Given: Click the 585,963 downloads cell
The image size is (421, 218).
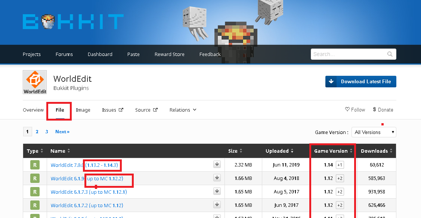Looking at the screenshot, I should tap(377, 178).
